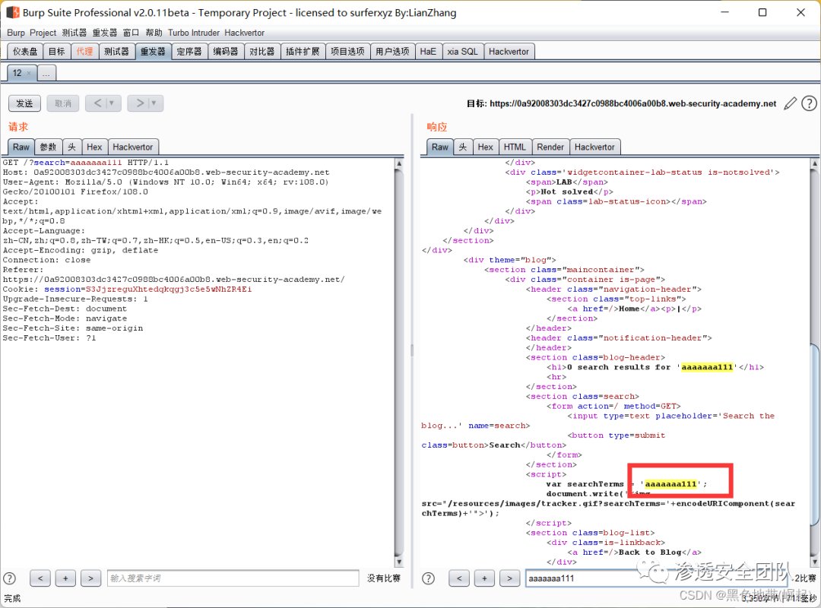This screenshot has height=608, width=821.
Task: Click request pane scrollbar down arrow
Action: click(399, 562)
